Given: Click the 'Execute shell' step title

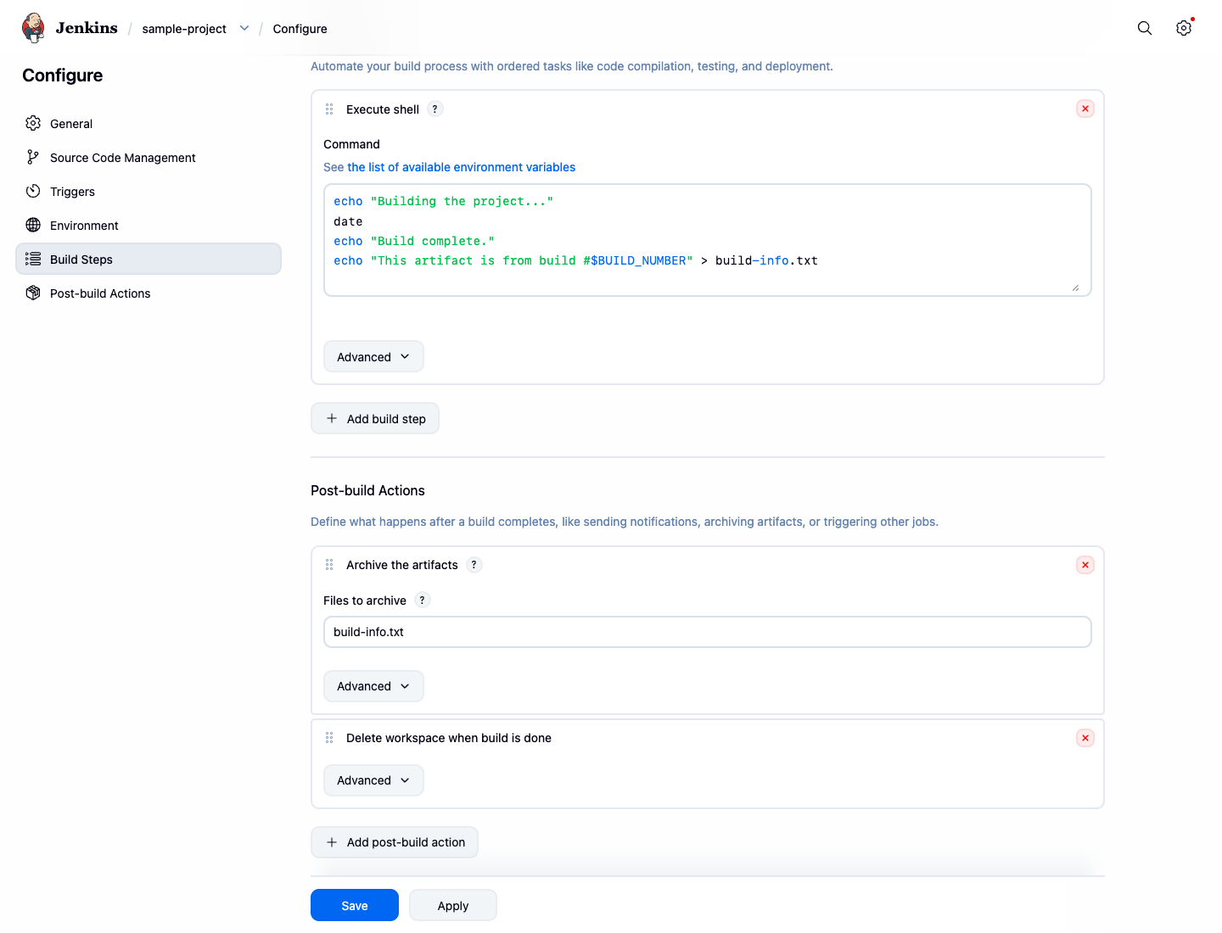Looking at the screenshot, I should pos(383,109).
